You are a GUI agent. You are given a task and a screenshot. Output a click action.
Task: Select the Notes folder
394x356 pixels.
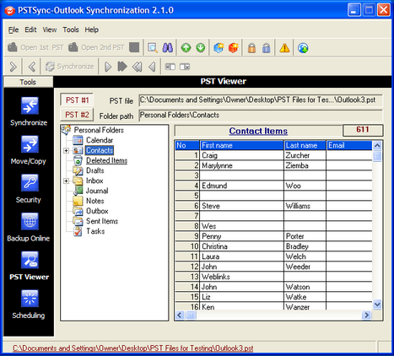pyautogui.click(x=94, y=201)
